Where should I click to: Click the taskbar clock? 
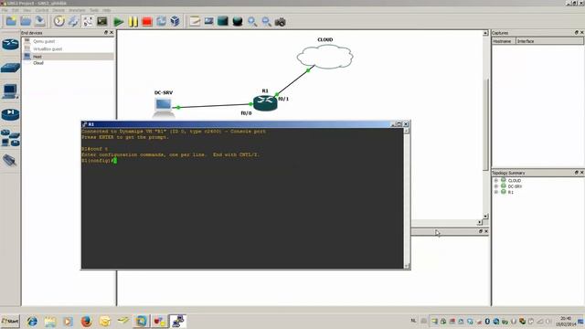pos(566,321)
